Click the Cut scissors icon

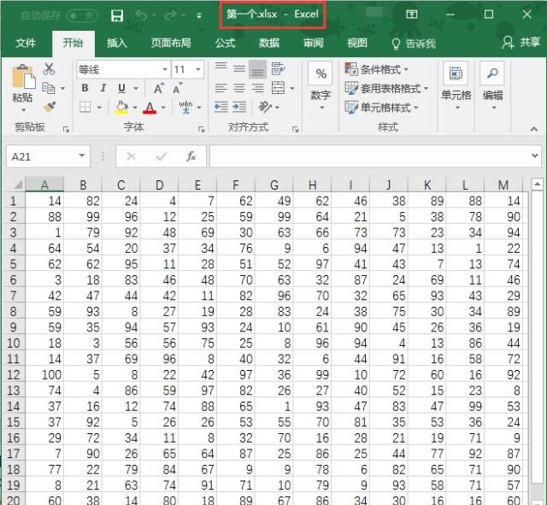pyautogui.click(x=49, y=68)
